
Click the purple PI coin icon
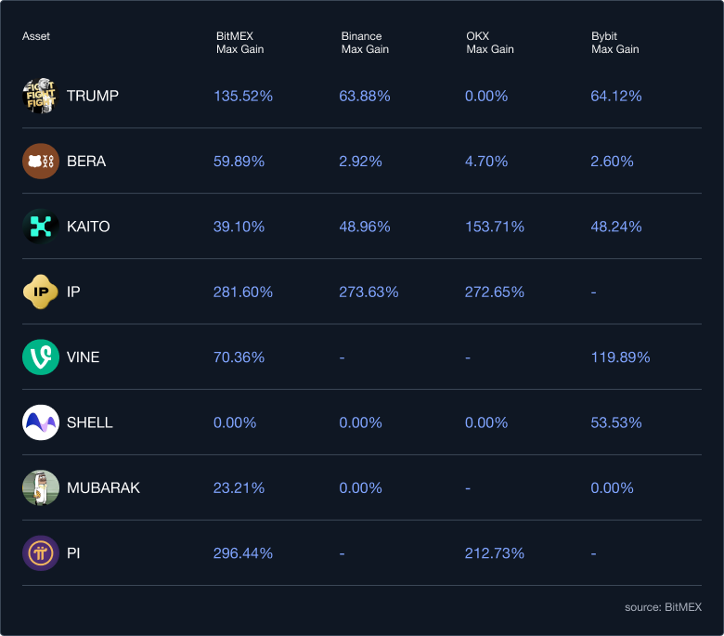tap(40, 553)
